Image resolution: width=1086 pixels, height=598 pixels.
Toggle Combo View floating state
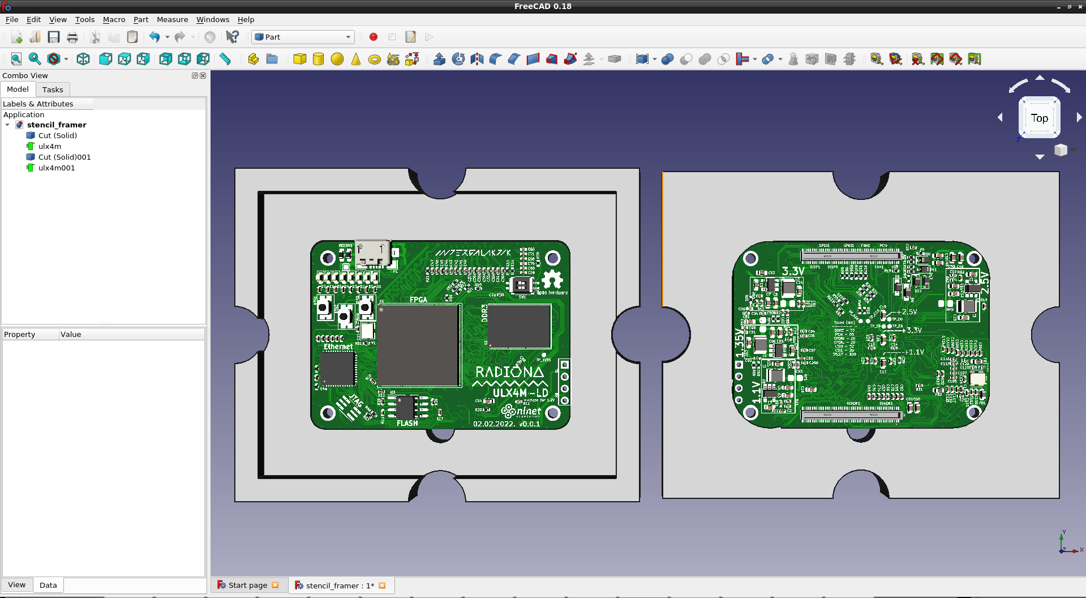(x=195, y=75)
